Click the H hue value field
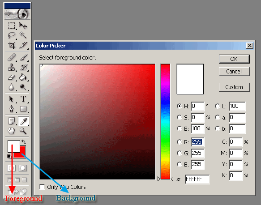This screenshot has width=261, height=205. tap(197, 106)
